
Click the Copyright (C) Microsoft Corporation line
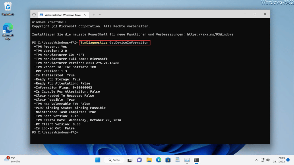coord(91,26)
